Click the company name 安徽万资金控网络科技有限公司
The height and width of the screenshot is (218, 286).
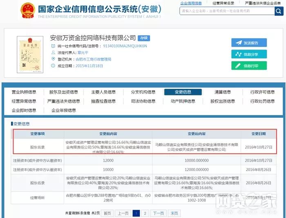(x=93, y=38)
